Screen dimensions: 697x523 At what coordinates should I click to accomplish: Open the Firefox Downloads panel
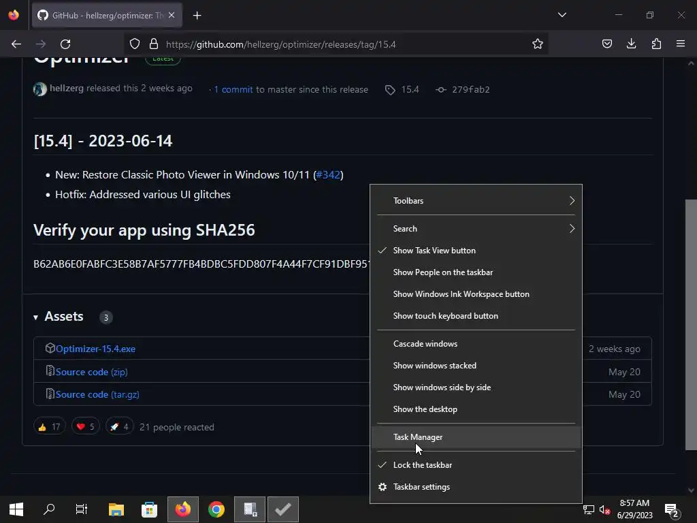pyautogui.click(x=631, y=44)
